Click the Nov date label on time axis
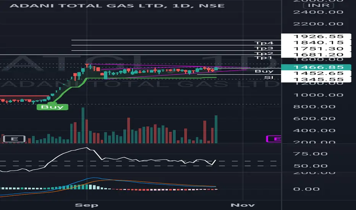Viewport: 356px width, 210px height. pyautogui.click(x=243, y=205)
